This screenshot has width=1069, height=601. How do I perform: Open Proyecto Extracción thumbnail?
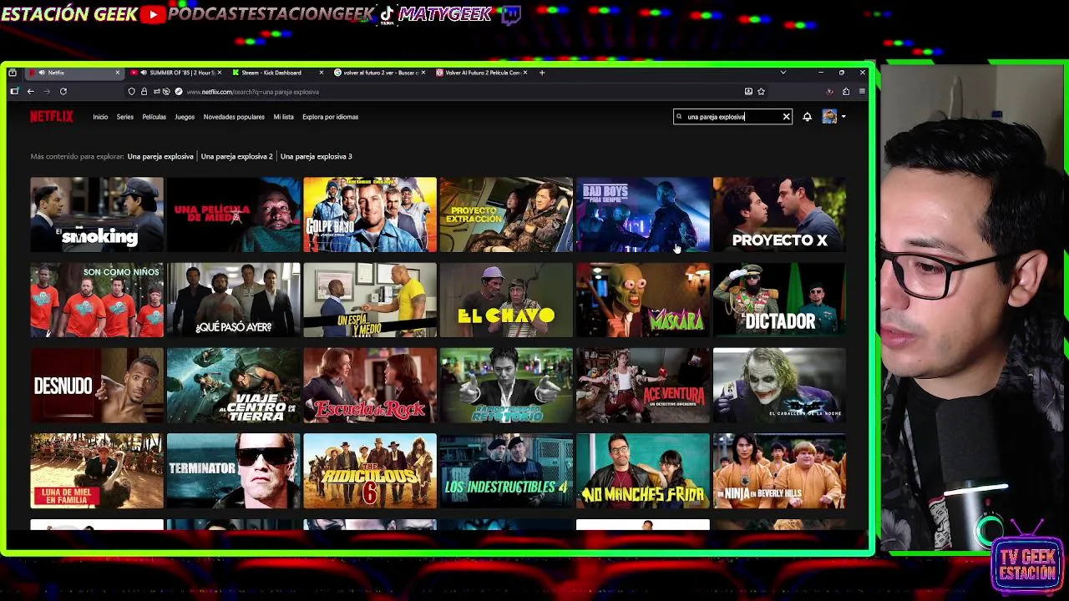pos(506,215)
